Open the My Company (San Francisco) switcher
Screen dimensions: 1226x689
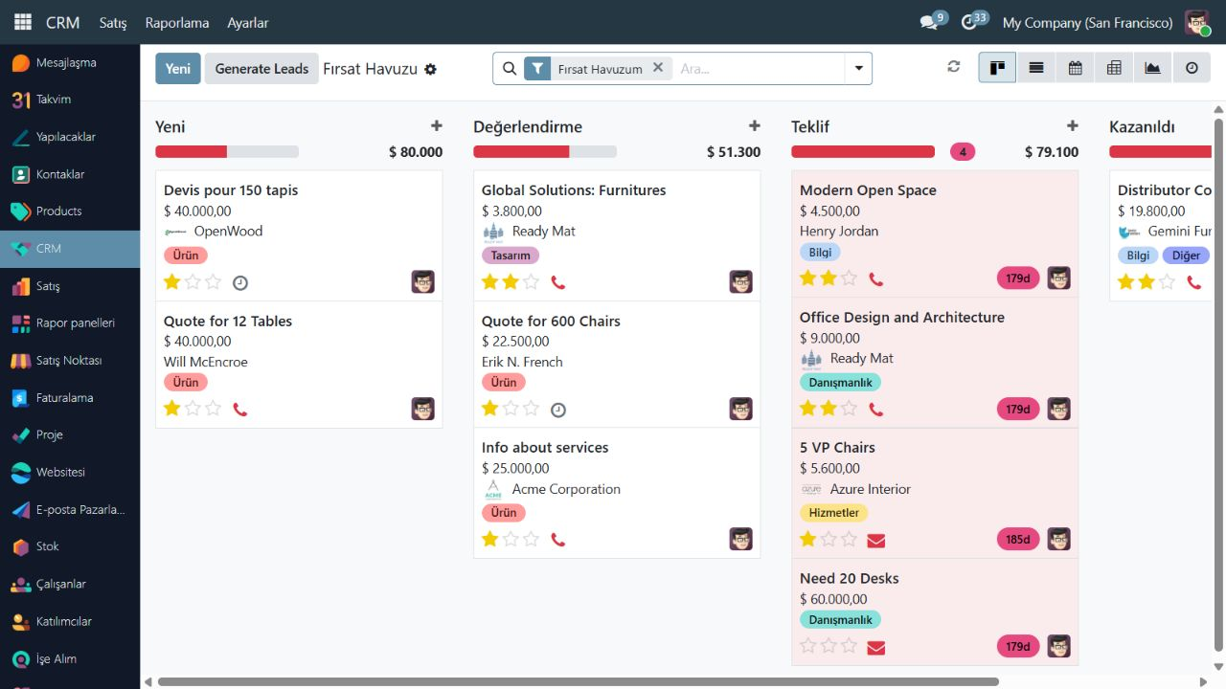1087,22
